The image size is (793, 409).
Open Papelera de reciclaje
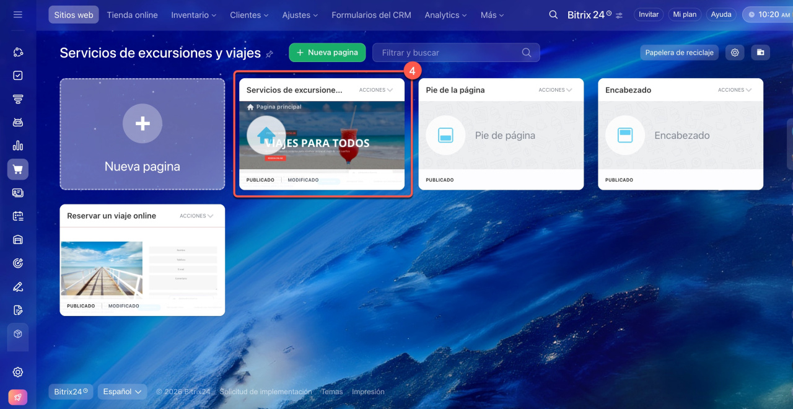click(x=679, y=53)
